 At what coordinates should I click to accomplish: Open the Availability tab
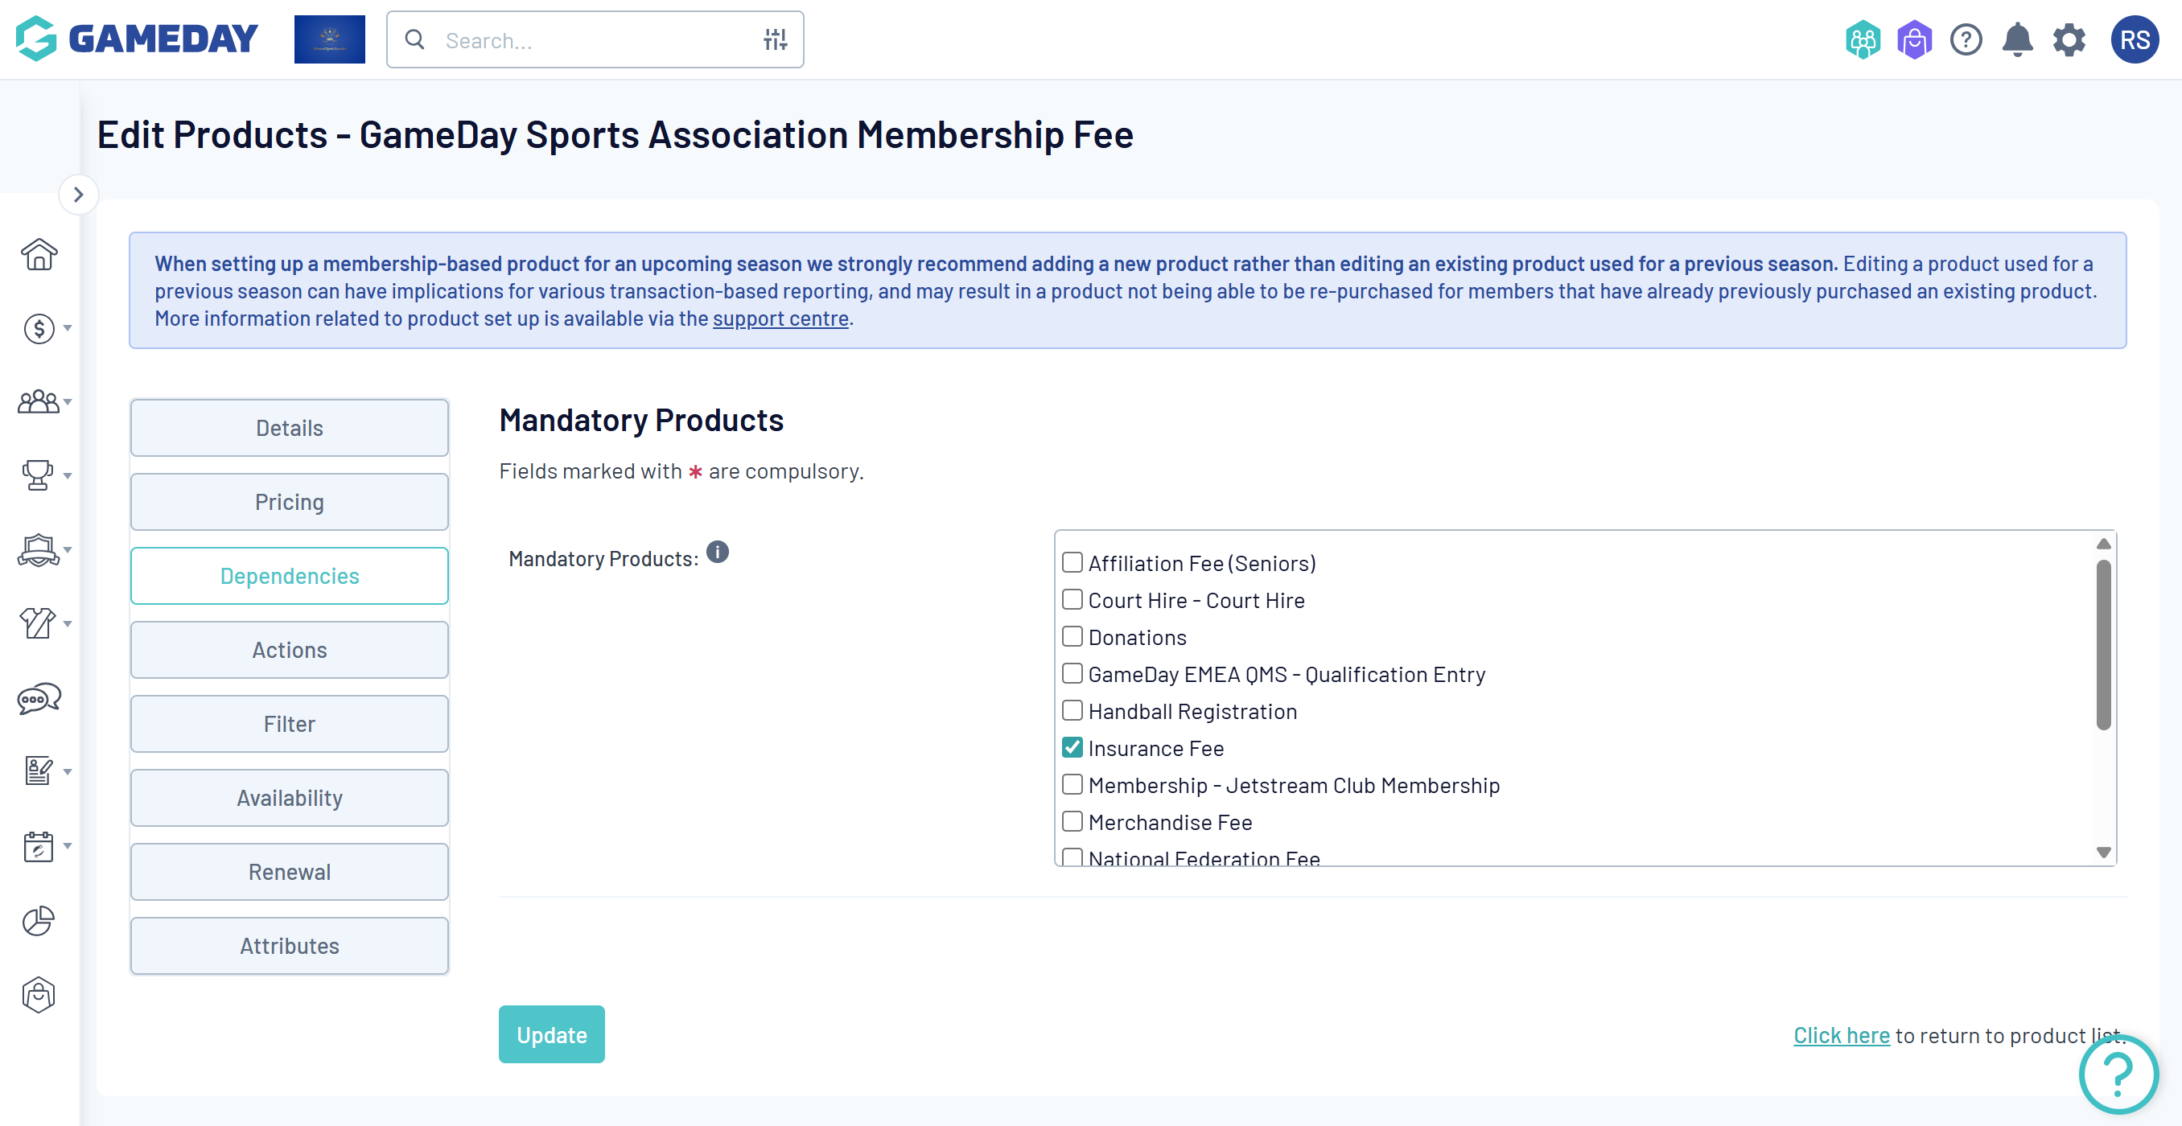coord(289,798)
